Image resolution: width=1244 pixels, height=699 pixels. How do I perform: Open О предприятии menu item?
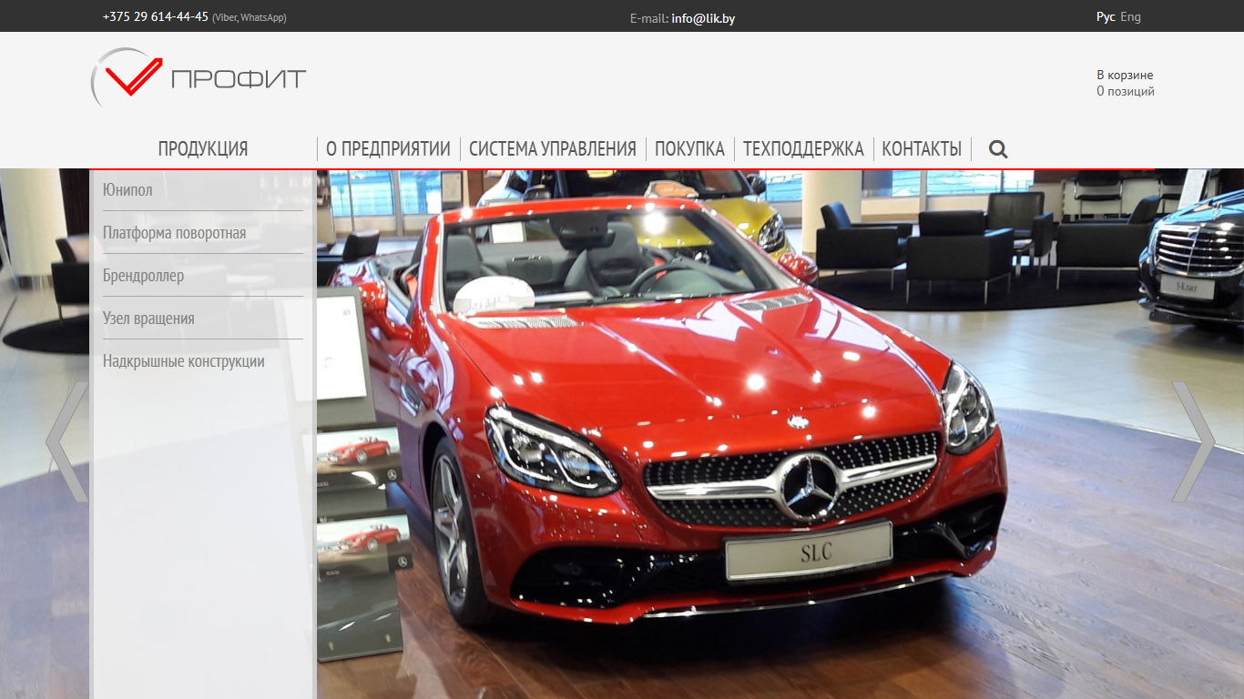coord(388,149)
